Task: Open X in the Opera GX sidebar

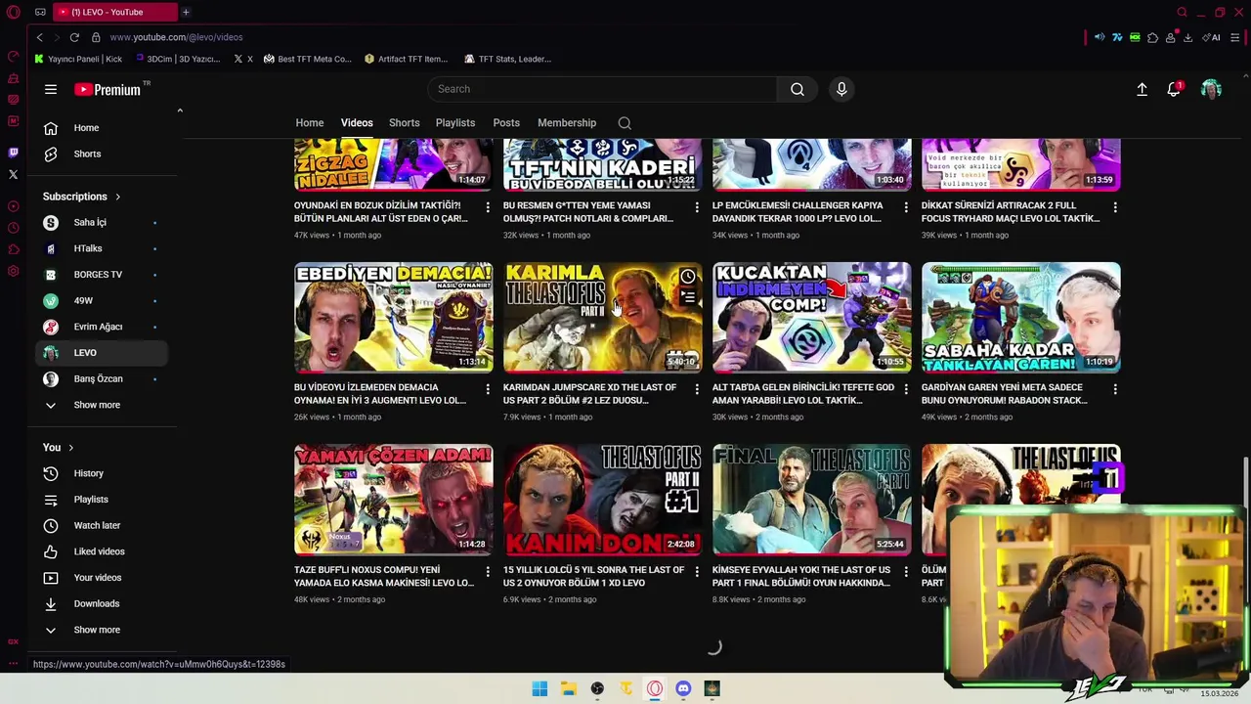Action: (13, 174)
